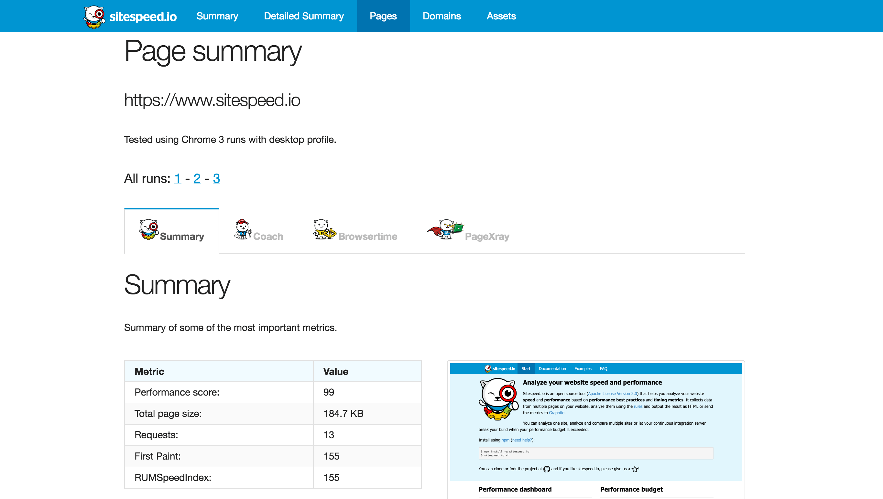Open the PageXray tab
Viewport: 883px width, 499px height.
486,237
